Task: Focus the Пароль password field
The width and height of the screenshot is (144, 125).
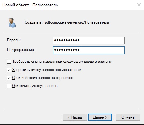Action: point(89,40)
